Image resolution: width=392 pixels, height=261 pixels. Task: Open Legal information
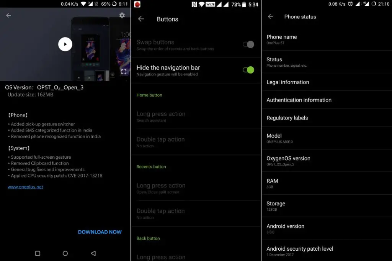pos(327,82)
